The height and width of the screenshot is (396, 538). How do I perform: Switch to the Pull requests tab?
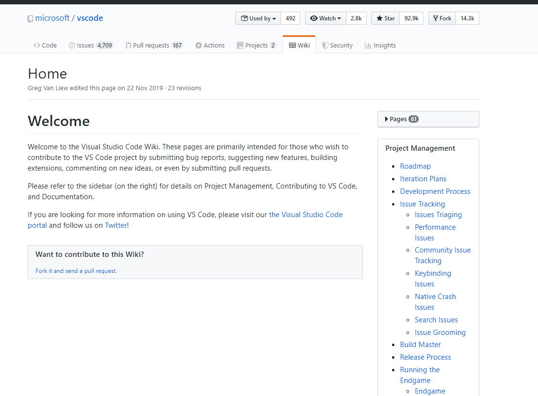tap(154, 45)
